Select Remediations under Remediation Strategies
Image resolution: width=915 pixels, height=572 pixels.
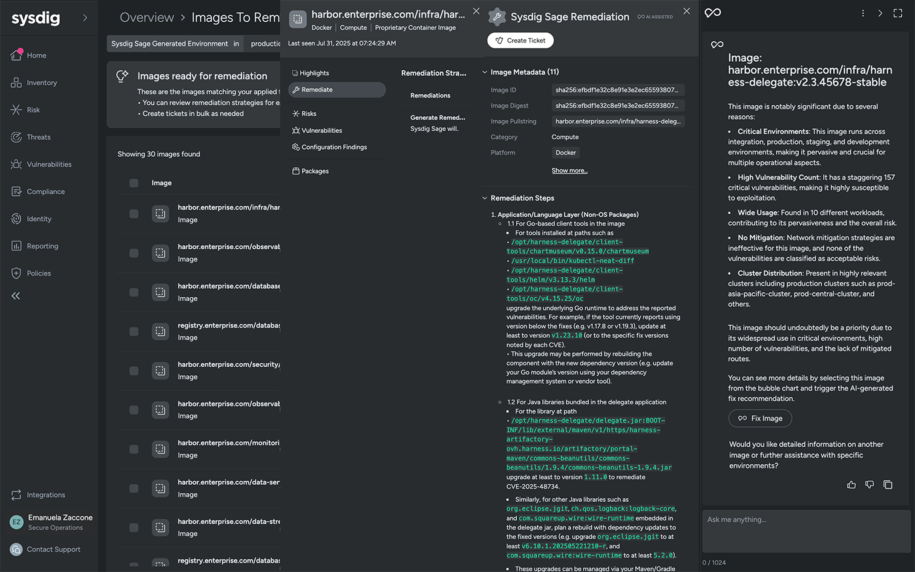pyautogui.click(x=430, y=96)
